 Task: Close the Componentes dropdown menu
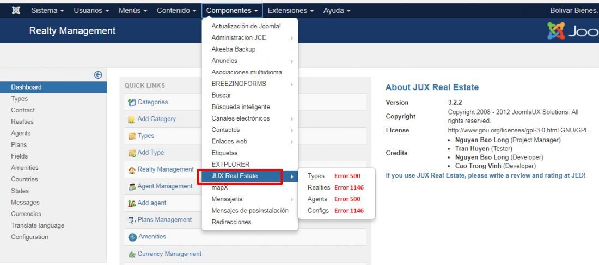pos(232,11)
